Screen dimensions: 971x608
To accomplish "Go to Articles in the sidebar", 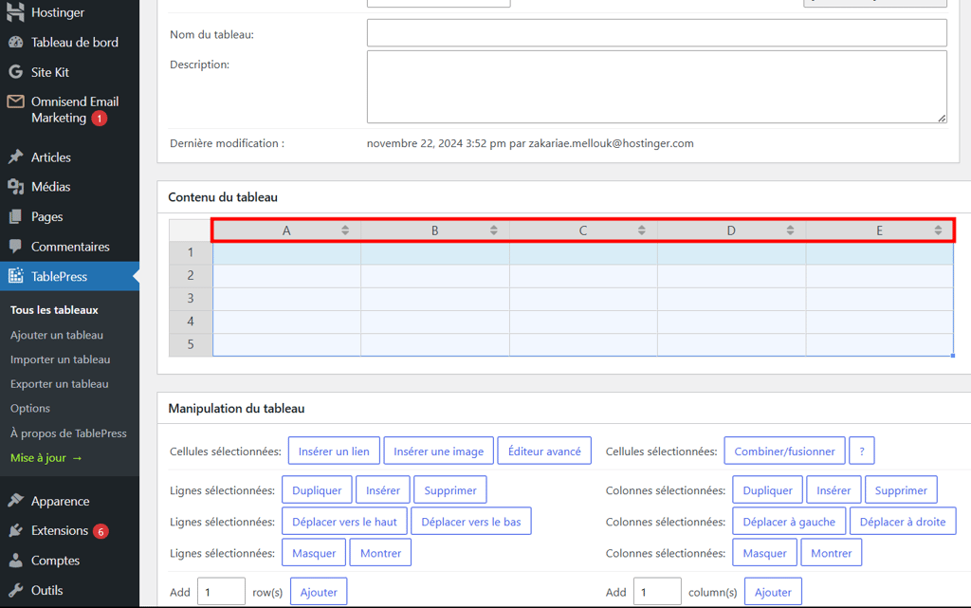I will [51, 157].
